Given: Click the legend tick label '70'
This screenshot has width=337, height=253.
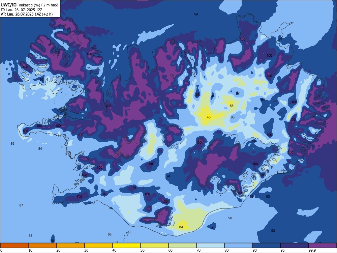Looking at the screenshot, I should point(198,250).
